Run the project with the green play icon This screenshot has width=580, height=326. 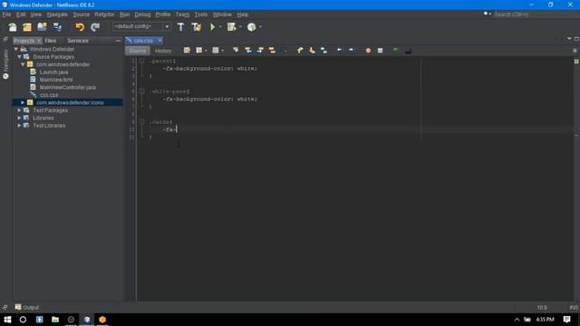(x=213, y=27)
